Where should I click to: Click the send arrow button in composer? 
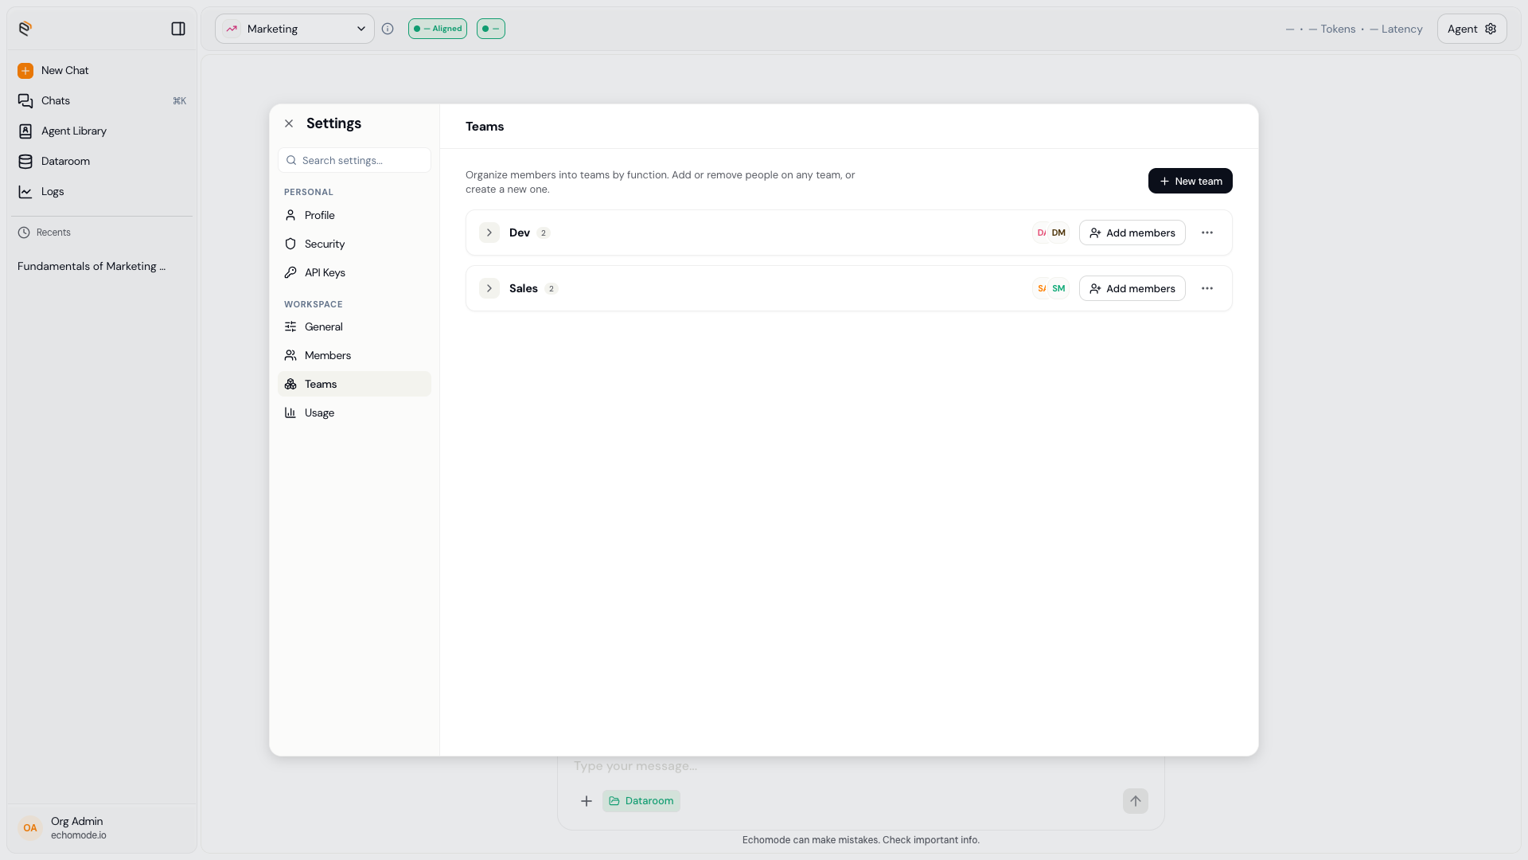click(1136, 802)
